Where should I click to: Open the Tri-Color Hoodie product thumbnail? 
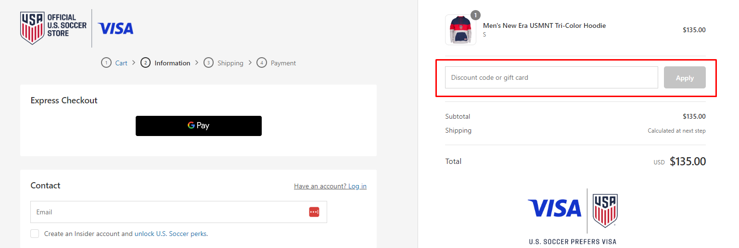pyautogui.click(x=460, y=30)
